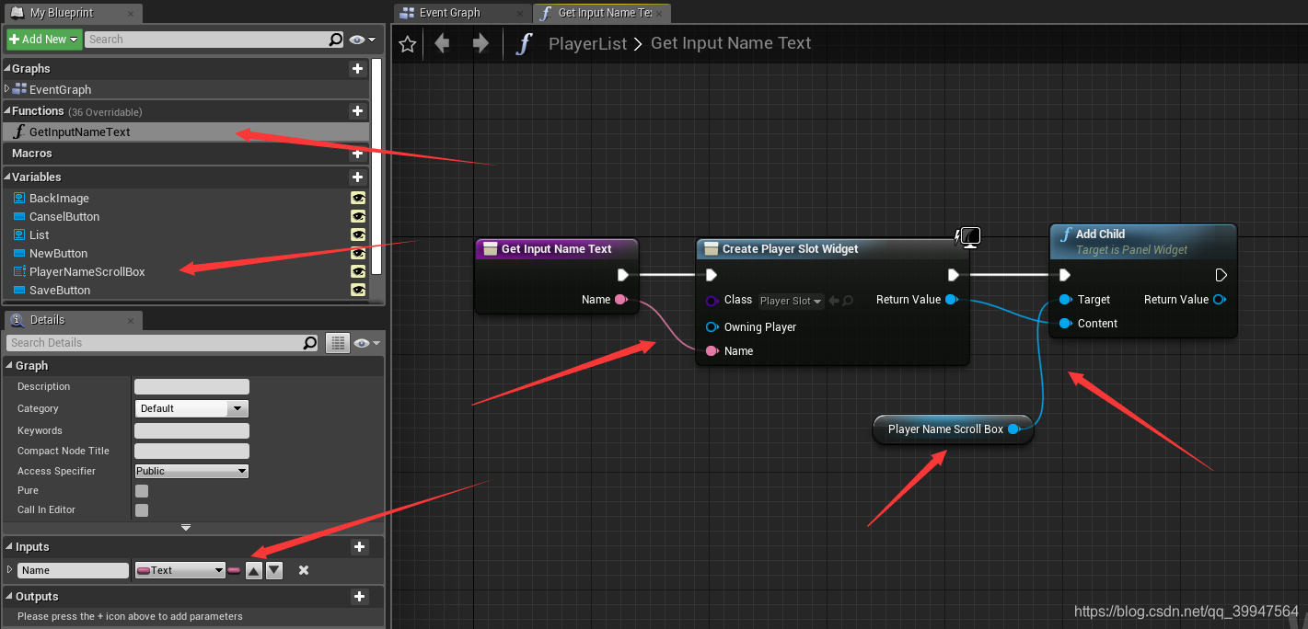Viewport: 1308px width, 629px height.
Task: Expand the Name input parameter row
Action: tap(10, 570)
